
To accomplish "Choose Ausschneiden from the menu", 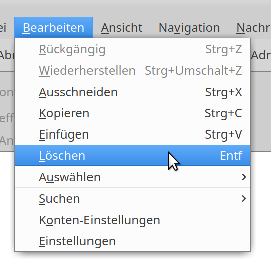I will coord(132,92).
